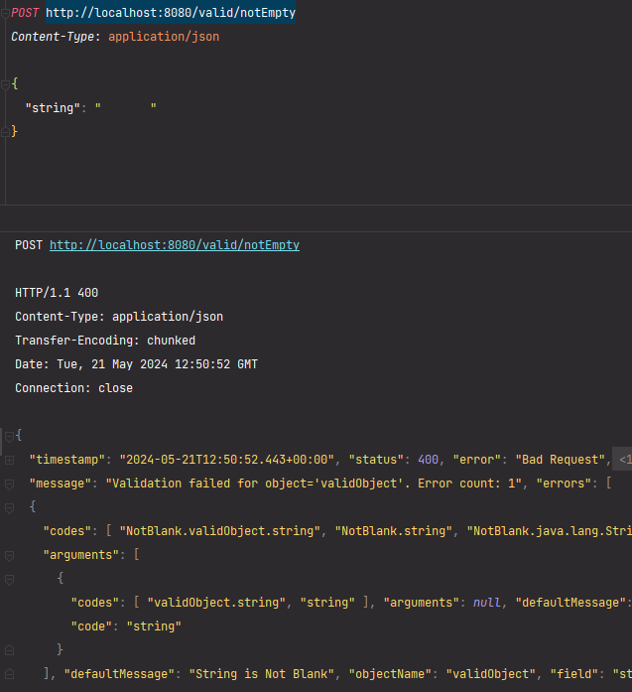Click the "NotBlank.string" code value
Screen dimensions: 632x692
point(394,531)
